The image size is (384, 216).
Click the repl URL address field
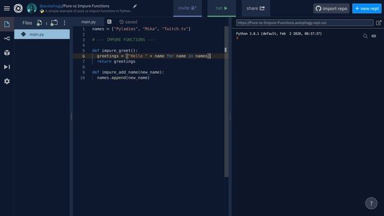click(x=305, y=23)
